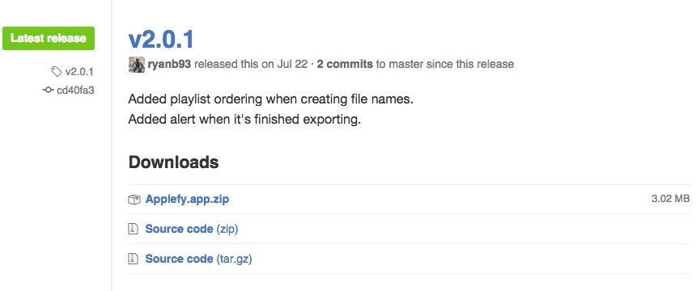Viewport: 700px width, 291px height.
Task: Click the Downloads section heading
Action: [x=174, y=162]
